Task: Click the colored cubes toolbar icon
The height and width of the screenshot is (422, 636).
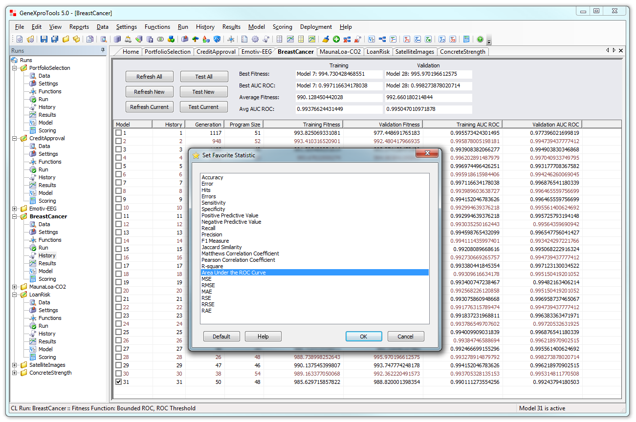Action: (171, 39)
